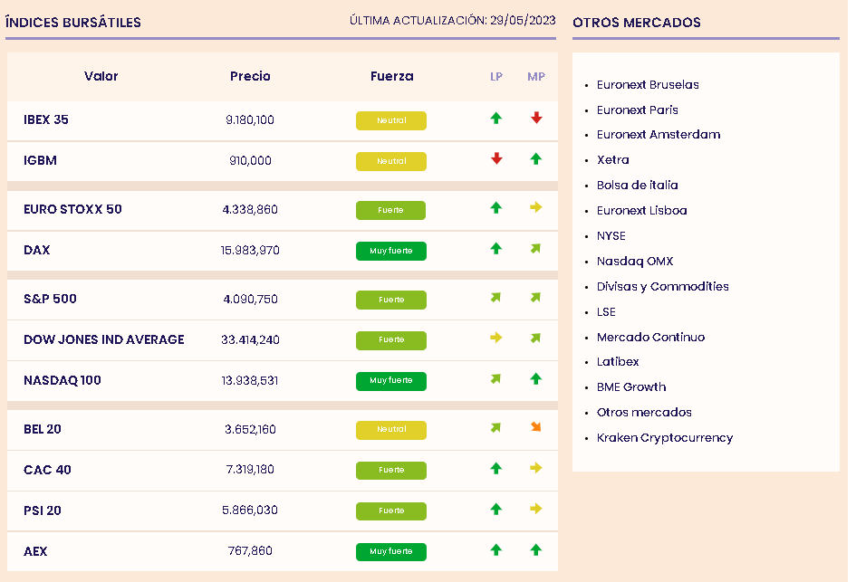Click the DAX MP diagonal up arrow

point(535,248)
